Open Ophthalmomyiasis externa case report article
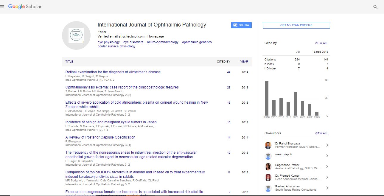Image resolution: width=384 pixels, height=196 pixels. pyautogui.click(x=122, y=87)
